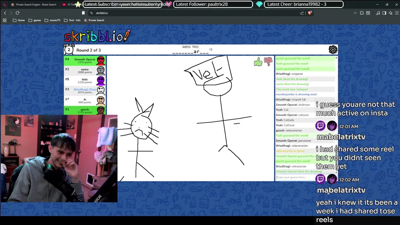Click the browser forward arrow
Screen dimensions: 400x225
(11, 13)
